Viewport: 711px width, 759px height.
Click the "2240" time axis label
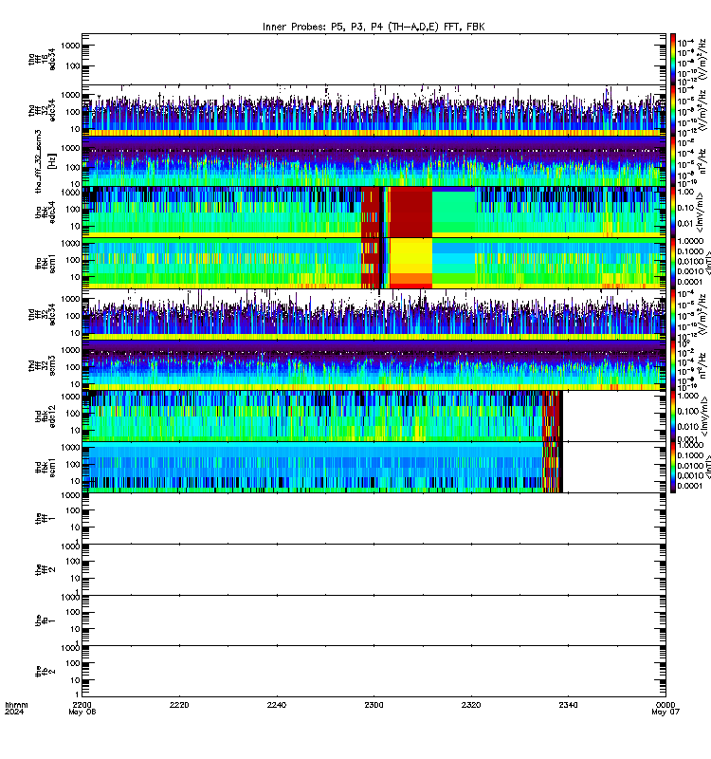[x=277, y=705]
